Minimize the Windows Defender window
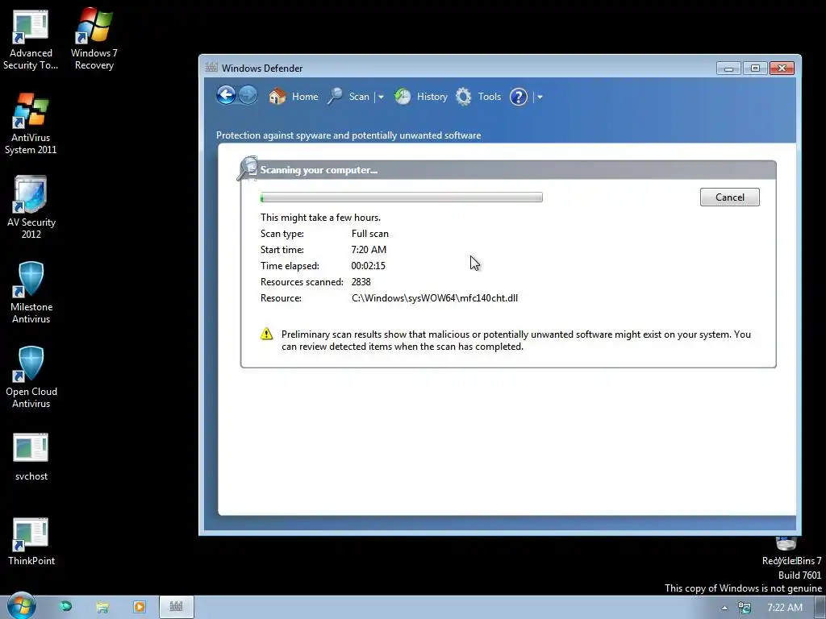This screenshot has height=619, width=826. point(728,69)
